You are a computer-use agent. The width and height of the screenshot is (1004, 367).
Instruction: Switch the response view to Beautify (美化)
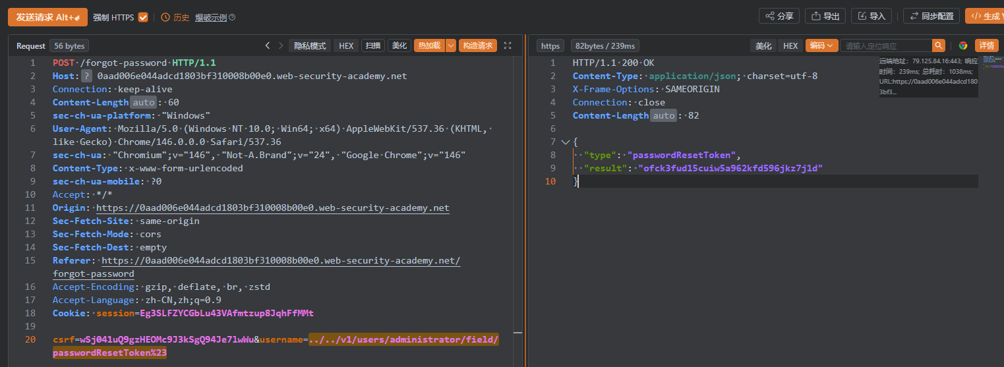click(763, 45)
